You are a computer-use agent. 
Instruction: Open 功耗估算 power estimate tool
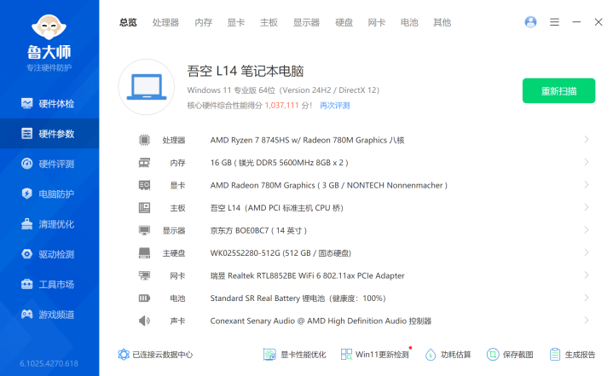[x=448, y=355]
